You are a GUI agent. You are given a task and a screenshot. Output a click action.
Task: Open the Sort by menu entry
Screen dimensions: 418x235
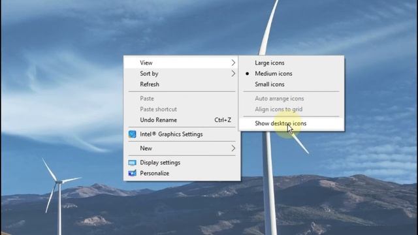coord(182,74)
